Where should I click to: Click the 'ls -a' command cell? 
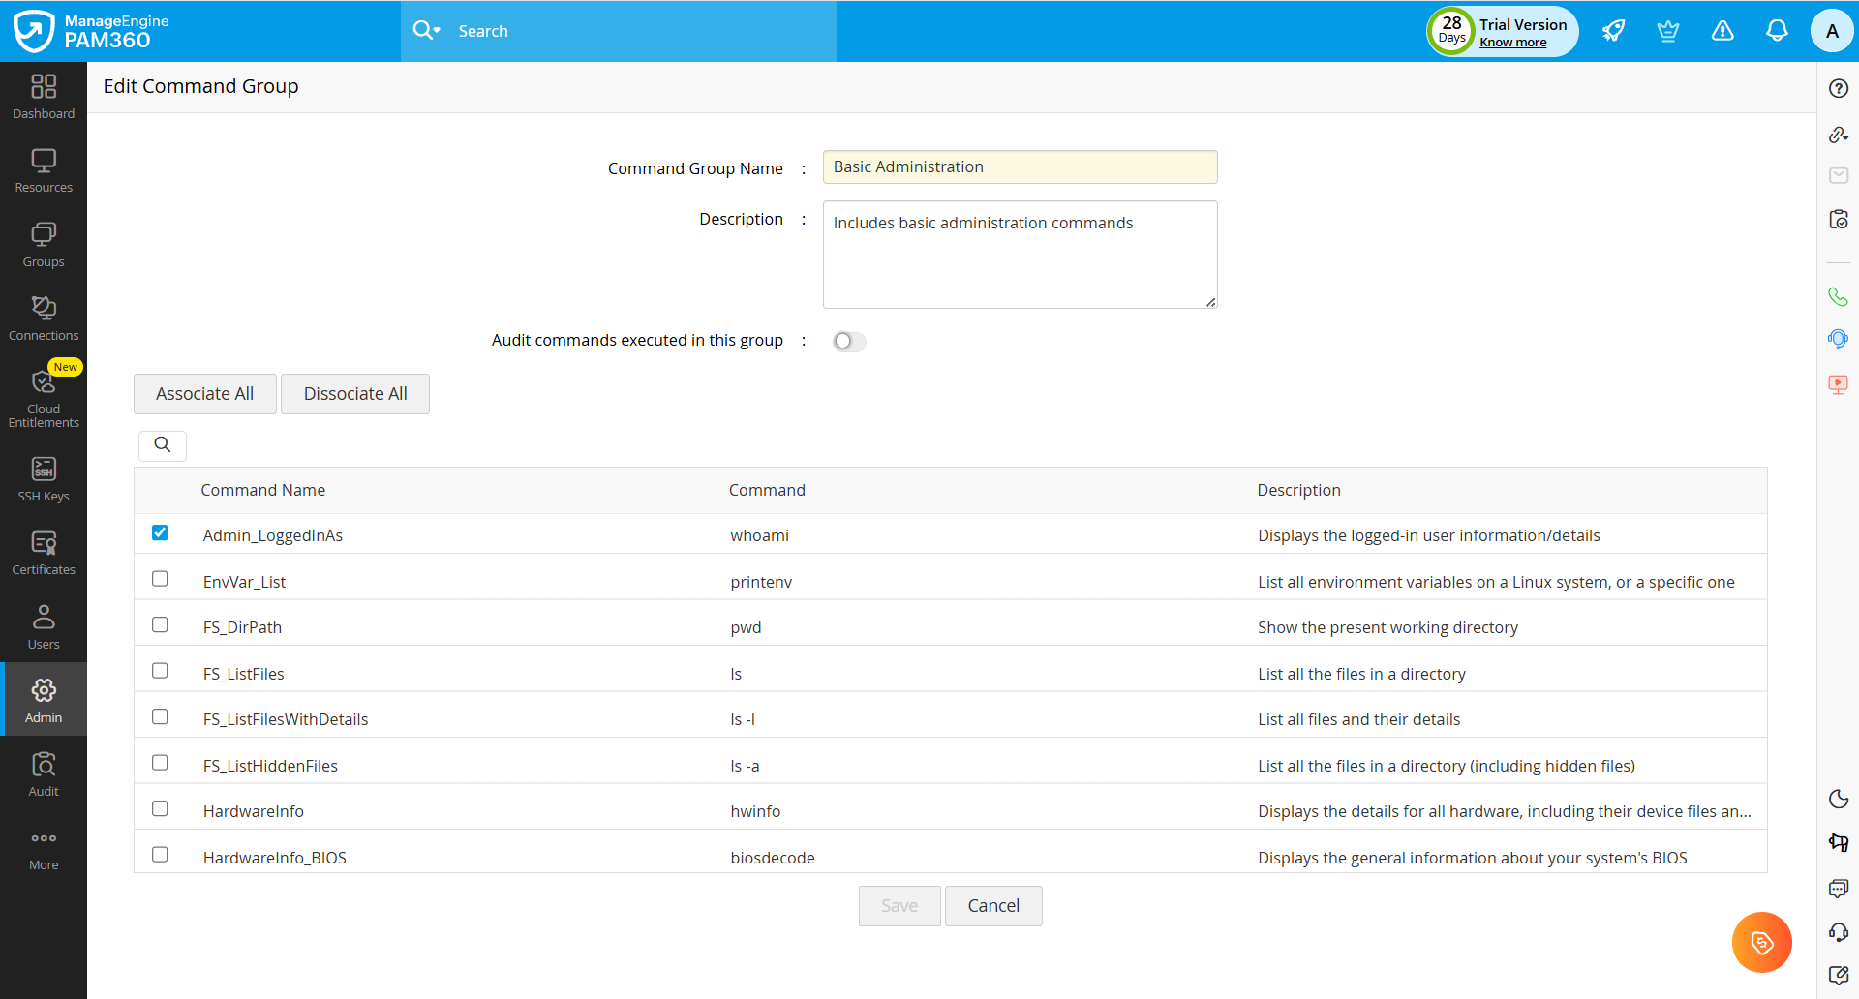click(x=745, y=766)
